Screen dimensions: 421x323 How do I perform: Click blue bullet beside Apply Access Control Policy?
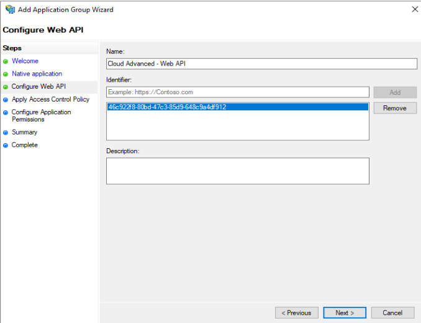[6, 100]
